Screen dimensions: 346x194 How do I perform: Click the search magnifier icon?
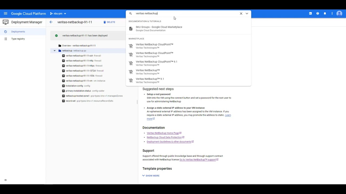[x=131, y=13]
